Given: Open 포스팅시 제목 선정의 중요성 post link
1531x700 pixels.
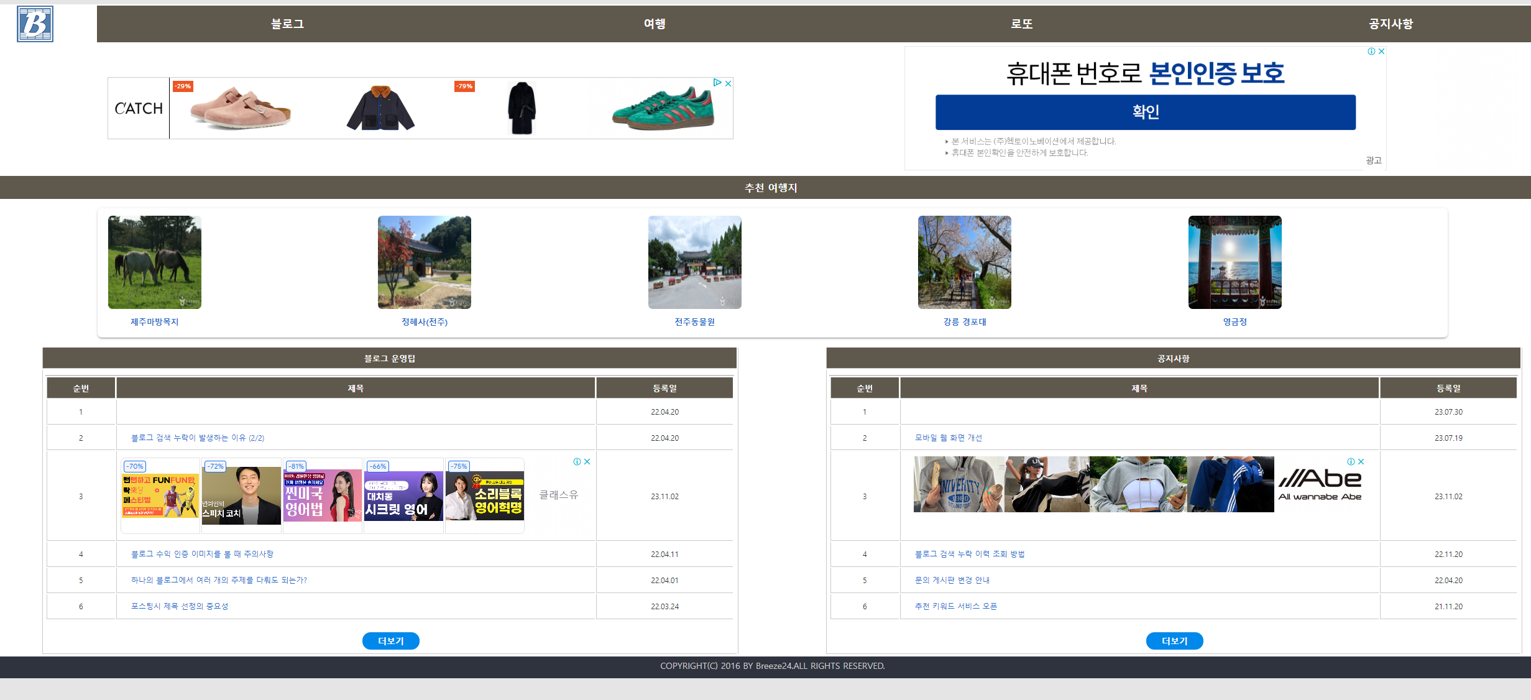Looking at the screenshot, I should [180, 606].
